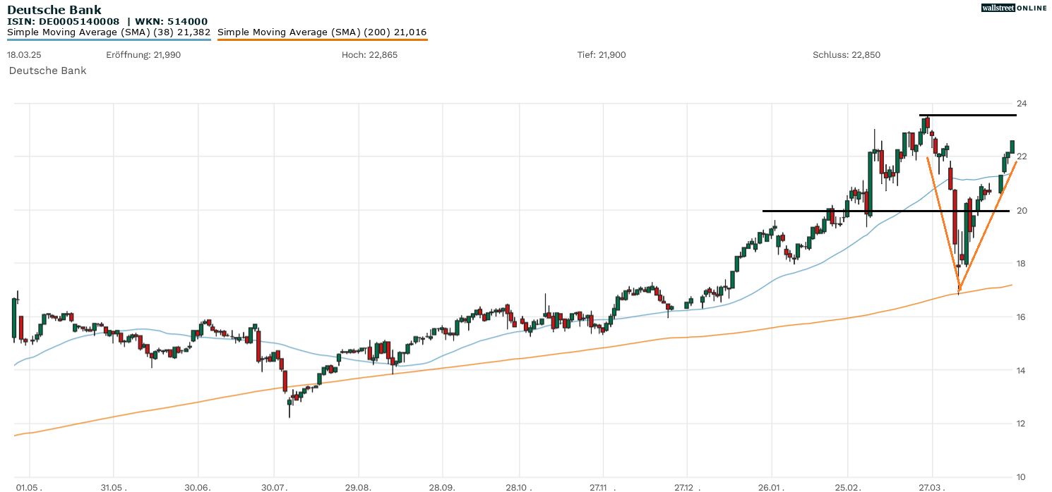Image resolution: width=1052 pixels, height=492 pixels.
Task: Click the 30.07. x-axis date marker
Action: (274, 486)
